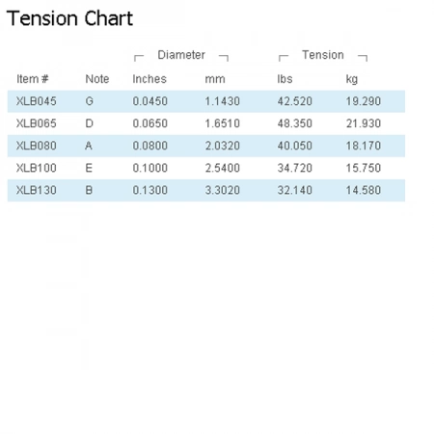Click item number XLB080
Screen dimensions: 434x434
(37, 146)
